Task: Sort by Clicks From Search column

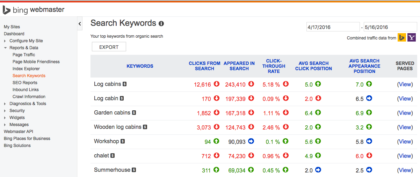Action: pyautogui.click(x=204, y=66)
